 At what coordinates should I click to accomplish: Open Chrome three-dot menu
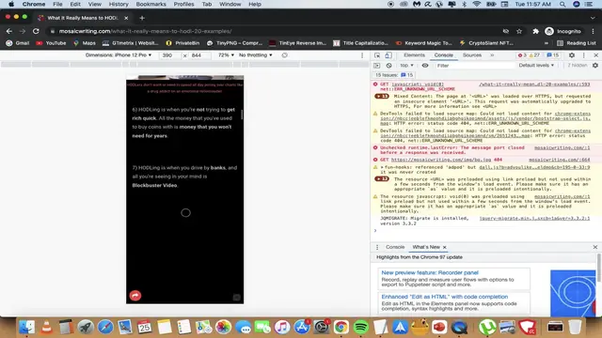click(x=593, y=31)
